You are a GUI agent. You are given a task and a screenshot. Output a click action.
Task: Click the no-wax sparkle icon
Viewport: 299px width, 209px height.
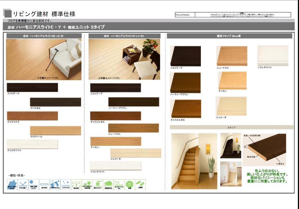pos(65,184)
